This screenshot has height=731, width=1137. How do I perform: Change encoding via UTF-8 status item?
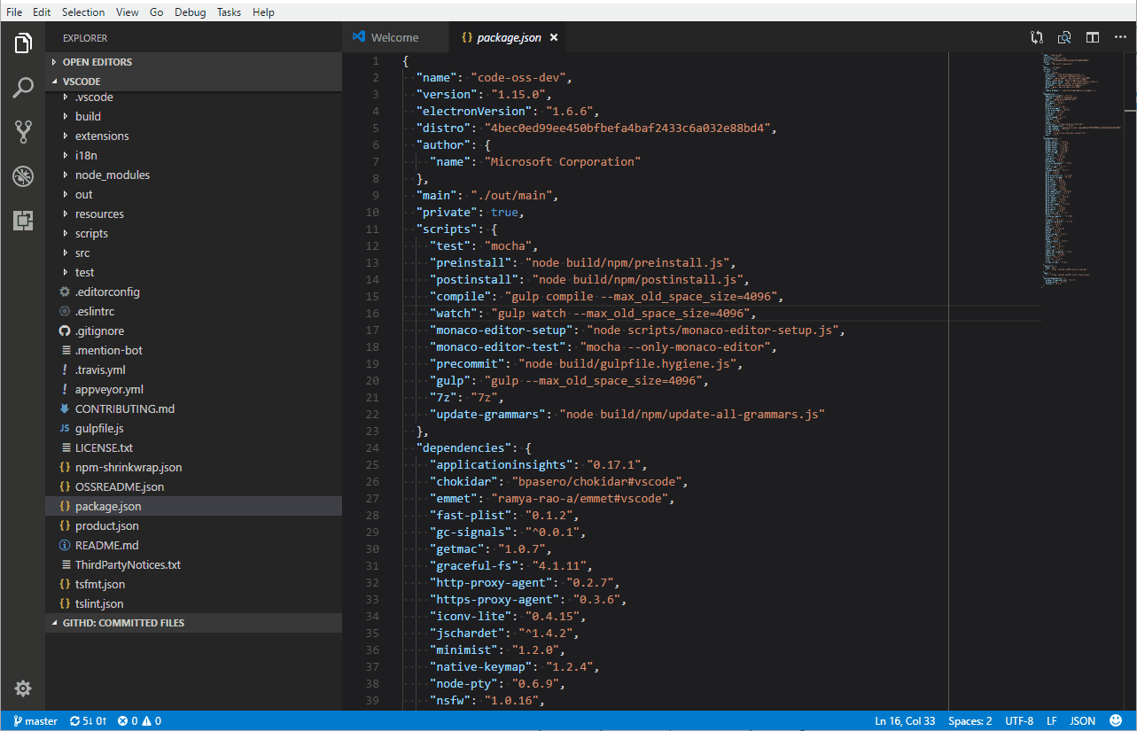click(x=1019, y=721)
